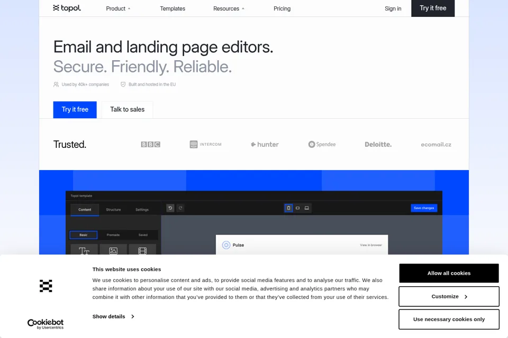Open the Settings tab in the editor
This screenshot has height=338, width=508.
[142, 210]
